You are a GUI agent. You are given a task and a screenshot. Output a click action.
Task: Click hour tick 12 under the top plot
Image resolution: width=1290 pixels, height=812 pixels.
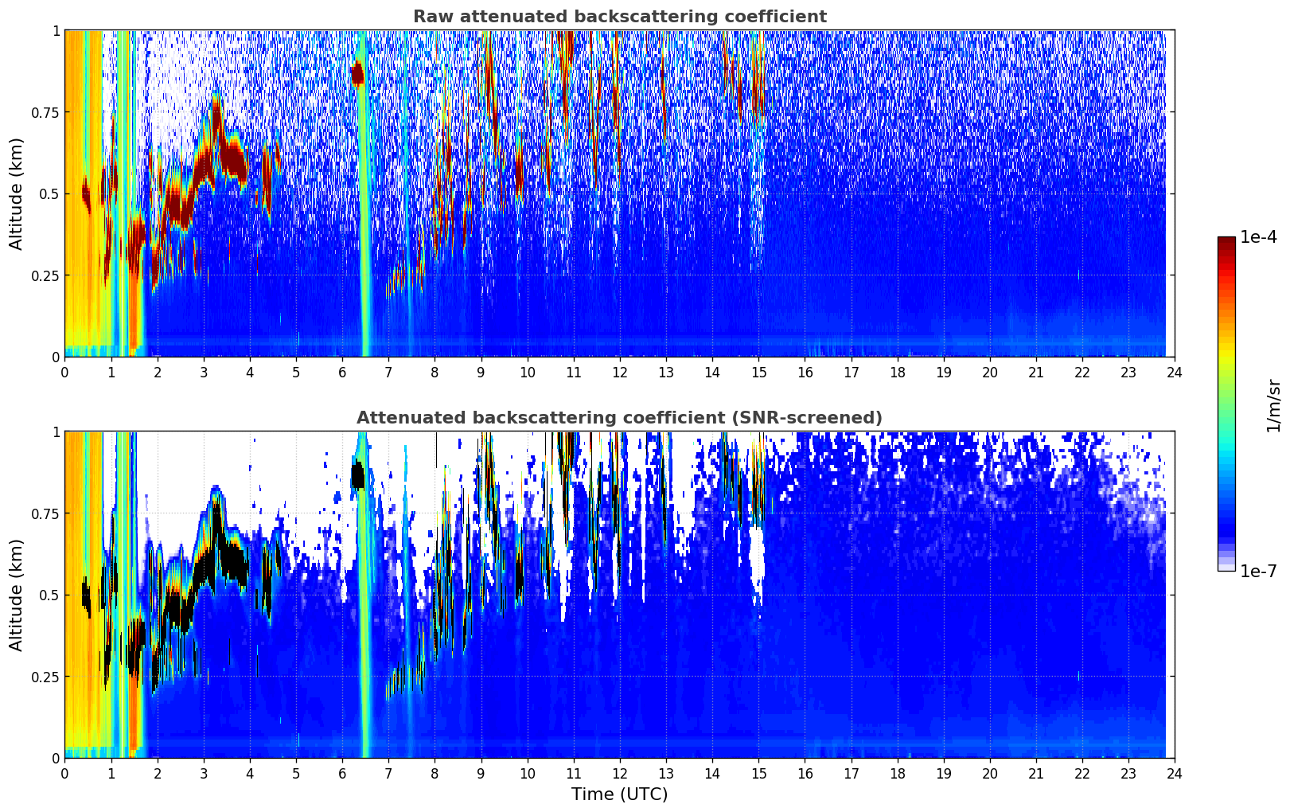(x=619, y=372)
